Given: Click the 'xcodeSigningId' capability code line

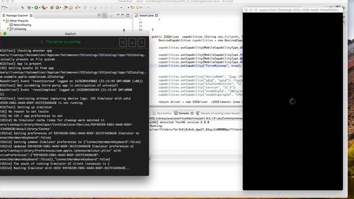Looking at the screenshot, I should click(x=200, y=95).
